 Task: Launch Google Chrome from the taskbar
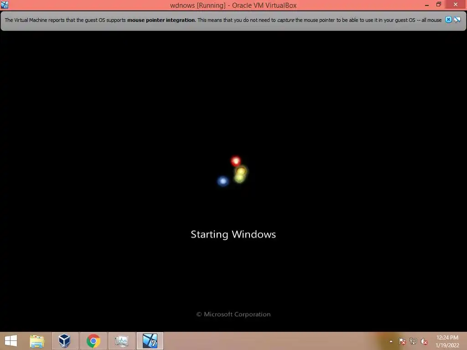pos(93,341)
